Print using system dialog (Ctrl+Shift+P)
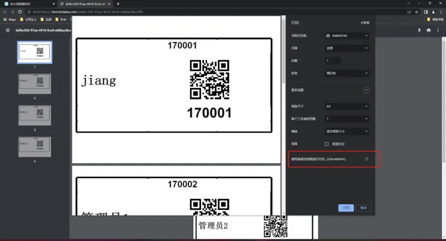The width and height of the screenshot is (446, 241). [x=331, y=159]
